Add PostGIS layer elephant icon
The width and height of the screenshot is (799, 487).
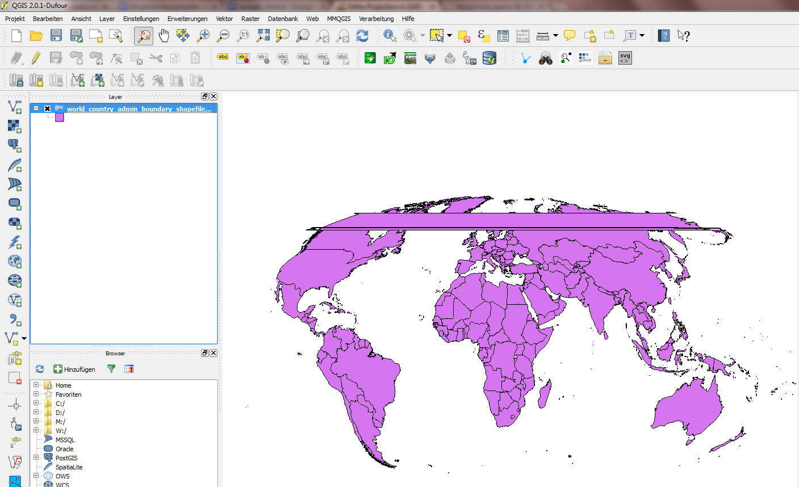pyautogui.click(x=15, y=145)
